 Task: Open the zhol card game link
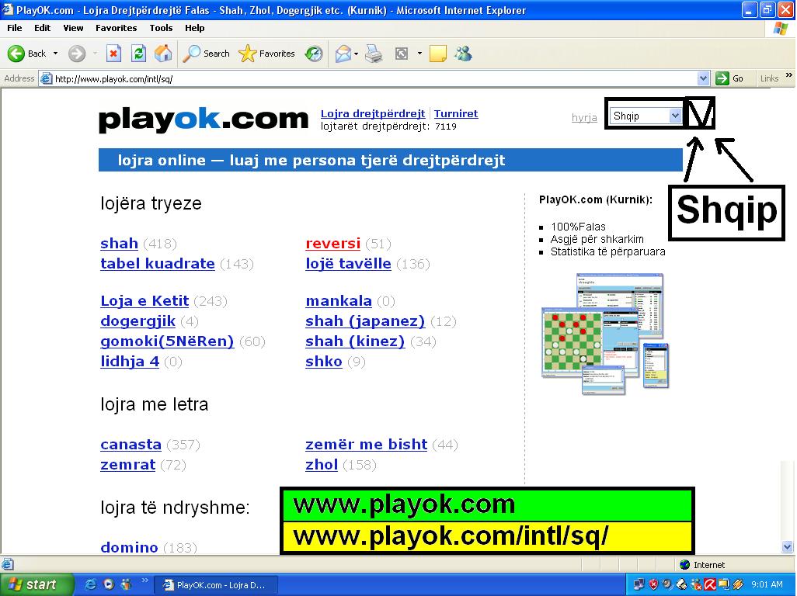(322, 465)
